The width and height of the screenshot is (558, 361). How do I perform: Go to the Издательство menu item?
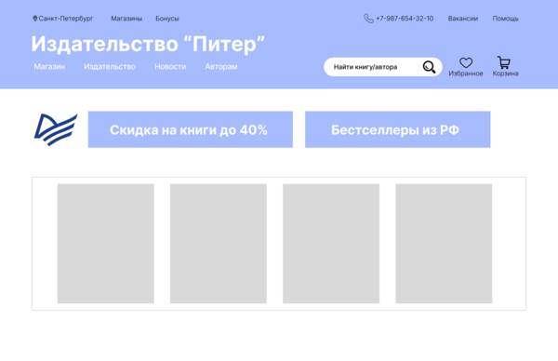coord(110,67)
